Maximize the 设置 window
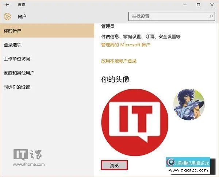219x177 pixels. tap(198, 5)
